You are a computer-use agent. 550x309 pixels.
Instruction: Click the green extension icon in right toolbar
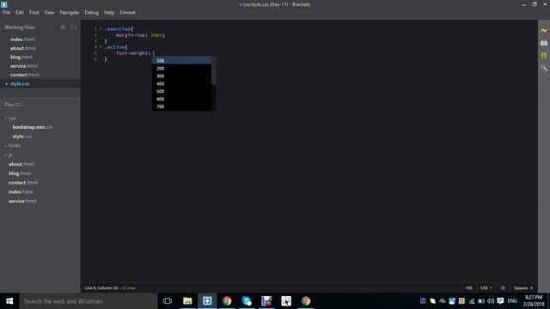tap(544, 55)
